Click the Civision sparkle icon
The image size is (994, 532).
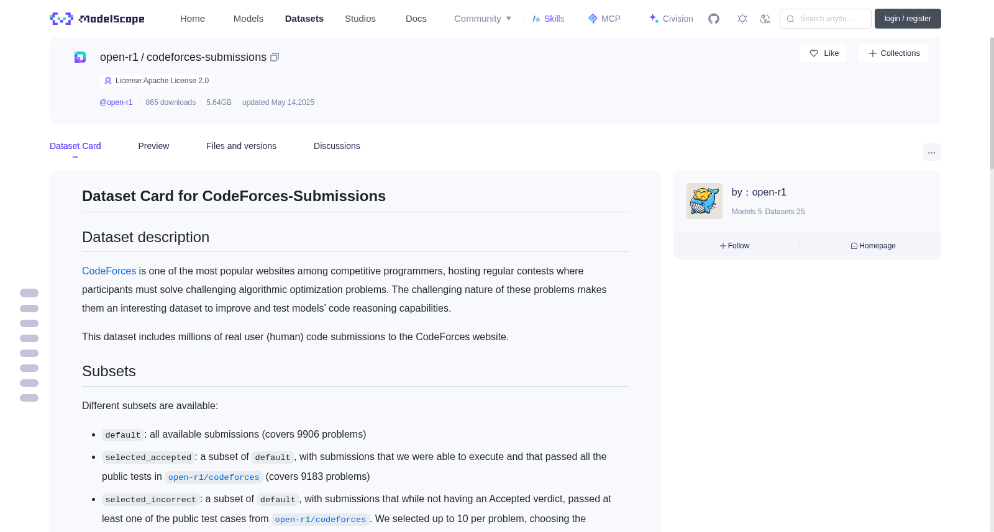(x=654, y=19)
